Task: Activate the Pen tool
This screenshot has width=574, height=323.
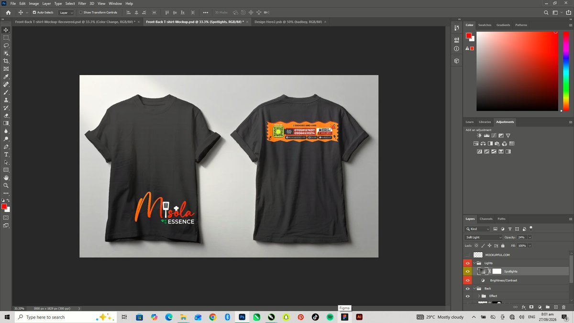Action: [x=6, y=146]
